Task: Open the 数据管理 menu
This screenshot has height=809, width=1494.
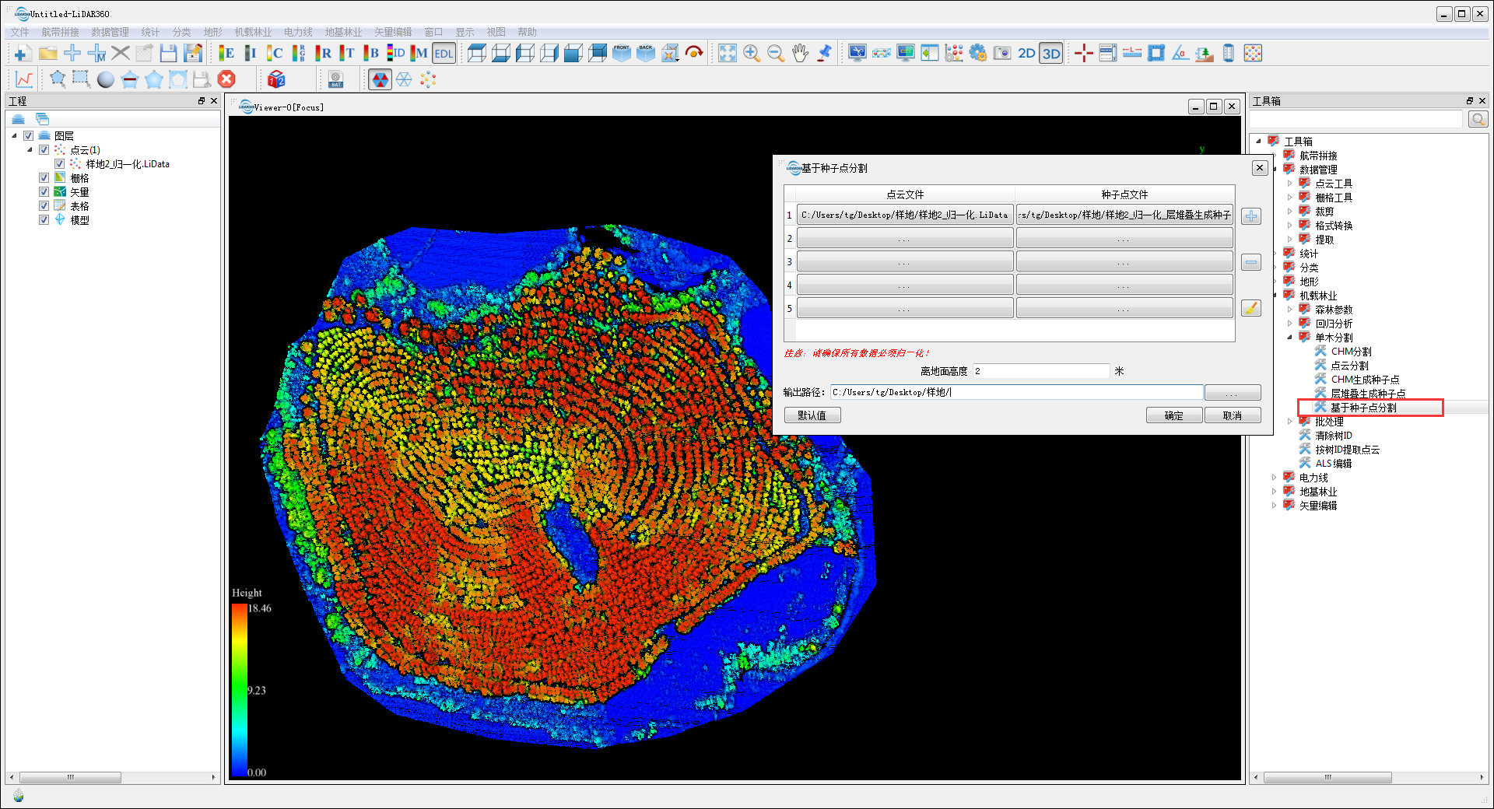Action: click(110, 32)
